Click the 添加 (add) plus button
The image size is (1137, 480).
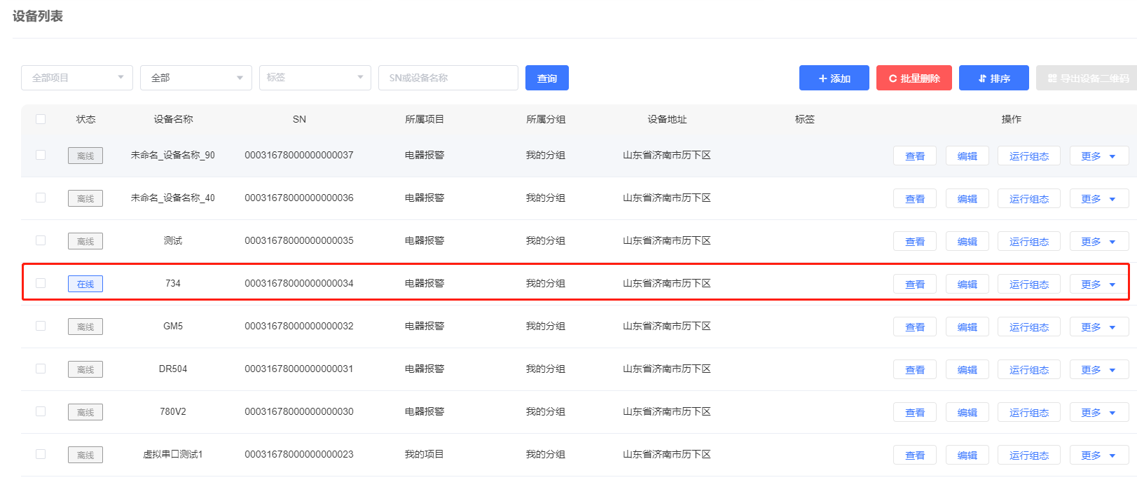834,78
